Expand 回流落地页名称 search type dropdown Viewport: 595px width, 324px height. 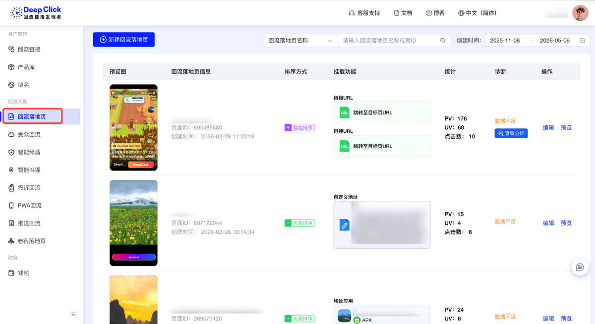coord(300,41)
